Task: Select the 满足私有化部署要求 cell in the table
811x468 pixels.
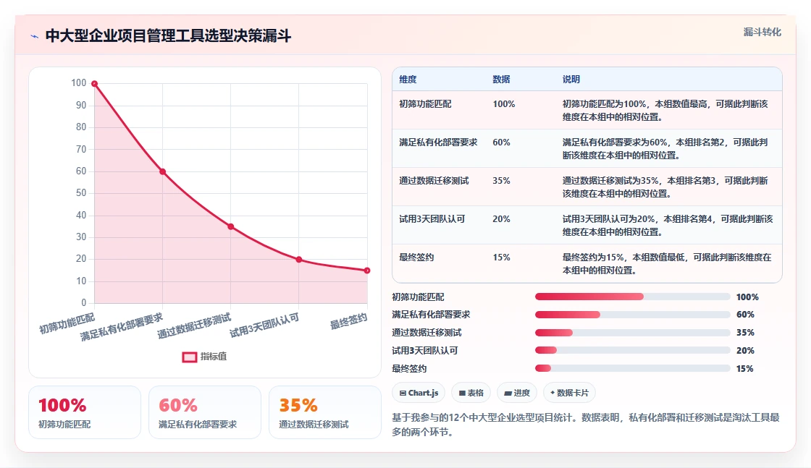Action: (438, 142)
